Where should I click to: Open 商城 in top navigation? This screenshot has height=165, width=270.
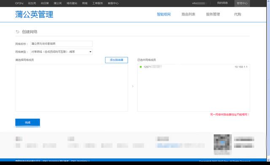tap(85, 3)
